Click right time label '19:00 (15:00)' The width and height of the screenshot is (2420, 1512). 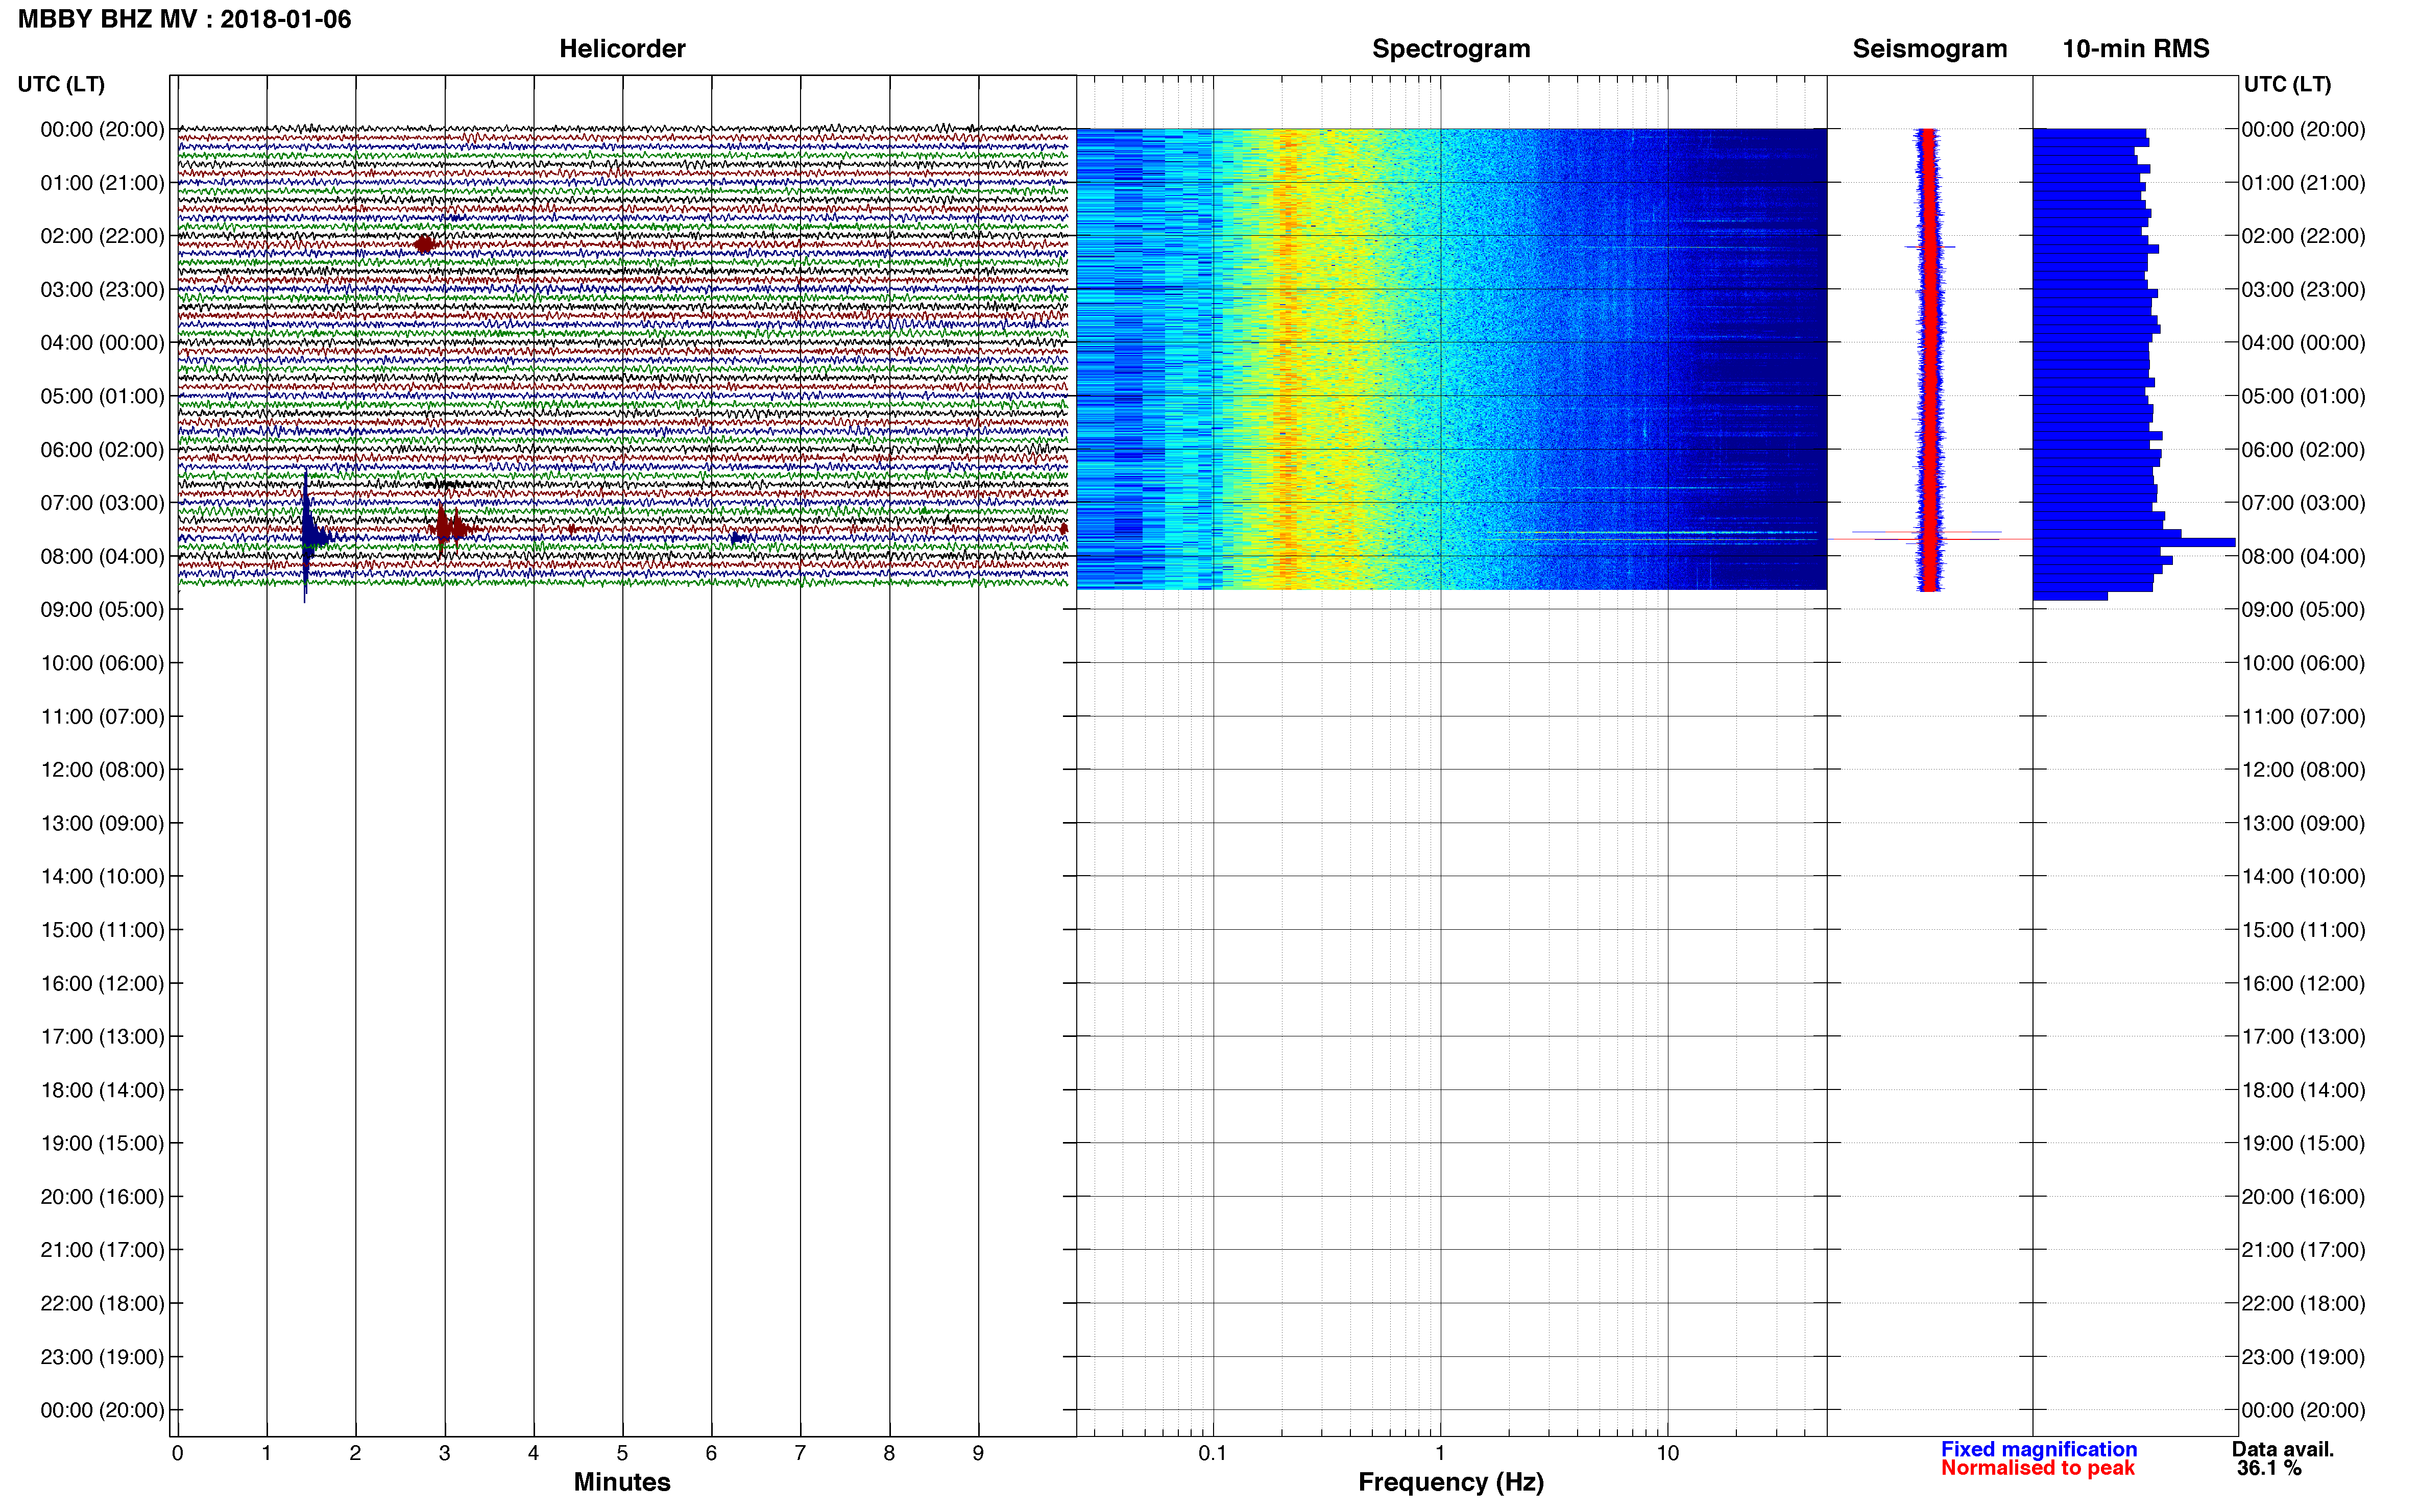(2303, 1143)
